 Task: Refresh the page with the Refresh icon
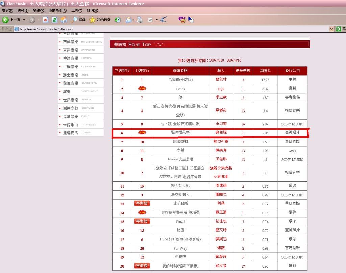point(54,20)
